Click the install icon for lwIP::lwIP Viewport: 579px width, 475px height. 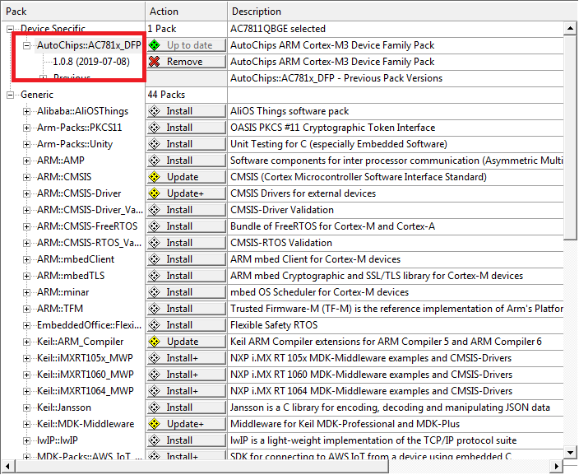pos(154,440)
